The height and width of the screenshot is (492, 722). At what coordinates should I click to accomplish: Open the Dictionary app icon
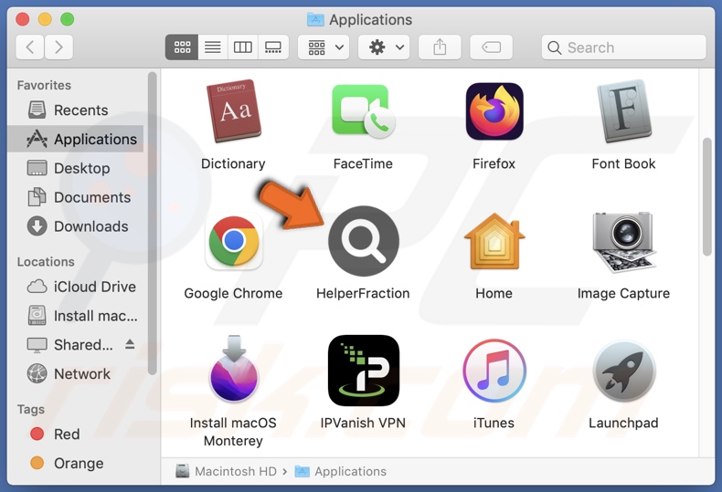pos(233,110)
